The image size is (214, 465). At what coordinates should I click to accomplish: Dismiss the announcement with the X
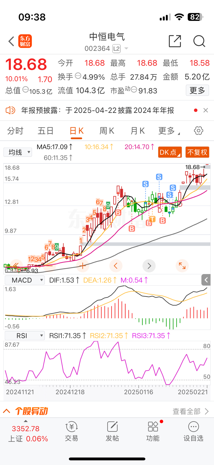pos(206,110)
